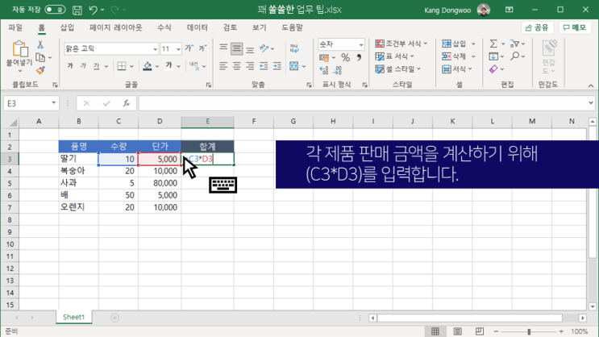Screen dimensions: 599x337
Task: Toggle Middle Align option
Action: (x=237, y=48)
